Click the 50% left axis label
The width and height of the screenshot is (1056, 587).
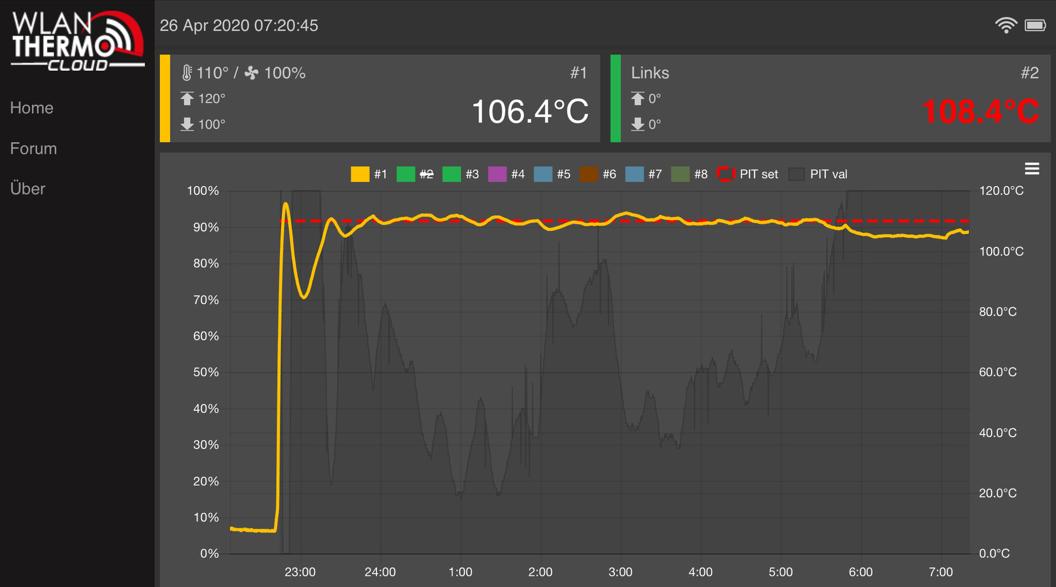pos(206,372)
